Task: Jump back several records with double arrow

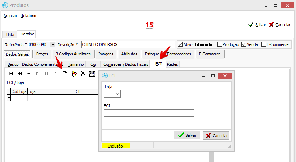Action: coord(20,73)
